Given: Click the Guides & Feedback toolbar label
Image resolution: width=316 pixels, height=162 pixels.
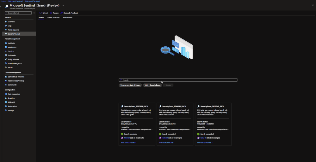Looking at the screenshot, I should pyautogui.click(x=71, y=13).
